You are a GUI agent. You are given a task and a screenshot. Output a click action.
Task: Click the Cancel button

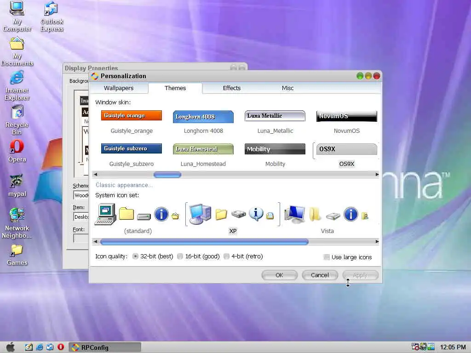(320, 275)
